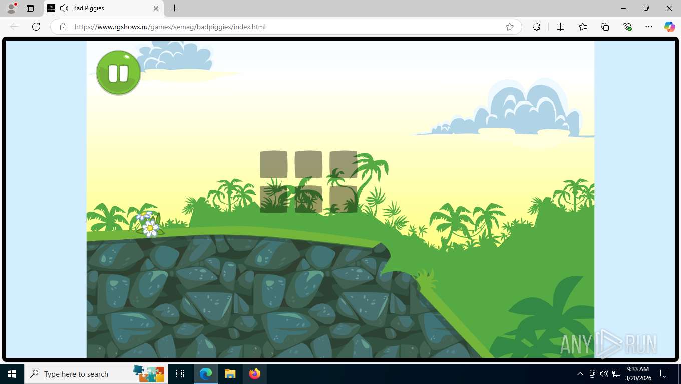Viewport: 681px width, 384px height.
Task: Select the top-middle build grid square
Action: (x=308, y=164)
